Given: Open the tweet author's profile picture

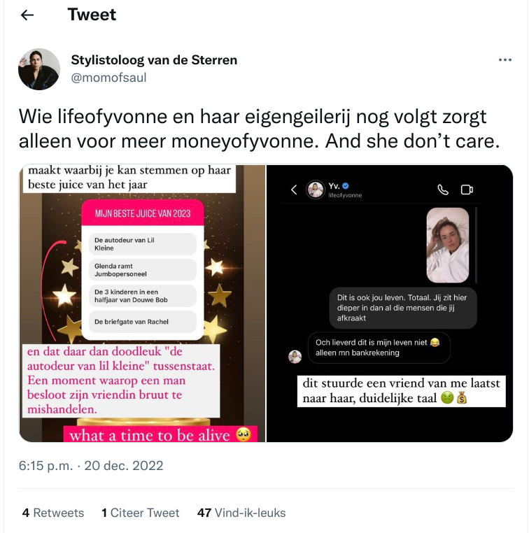Looking at the screenshot, I should 39,69.
